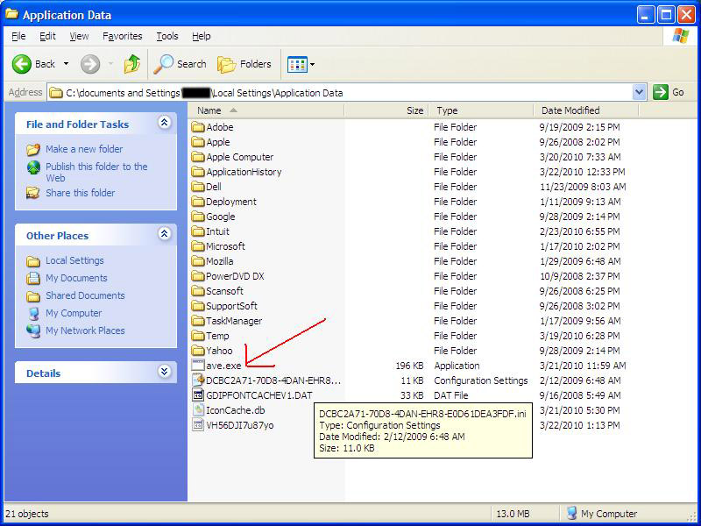This screenshot has width=701, height=526.
Task: Open the Views dropdown arrow
Action: click(x=313, y=64)
